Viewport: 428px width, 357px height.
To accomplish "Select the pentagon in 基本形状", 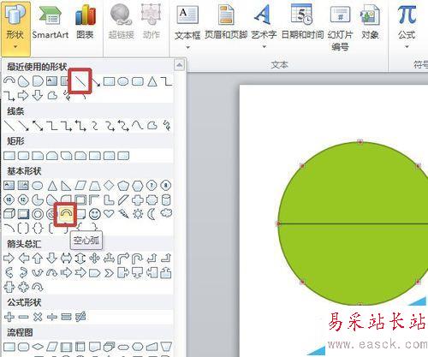I will pyautogui.click(x=123, y=186).
